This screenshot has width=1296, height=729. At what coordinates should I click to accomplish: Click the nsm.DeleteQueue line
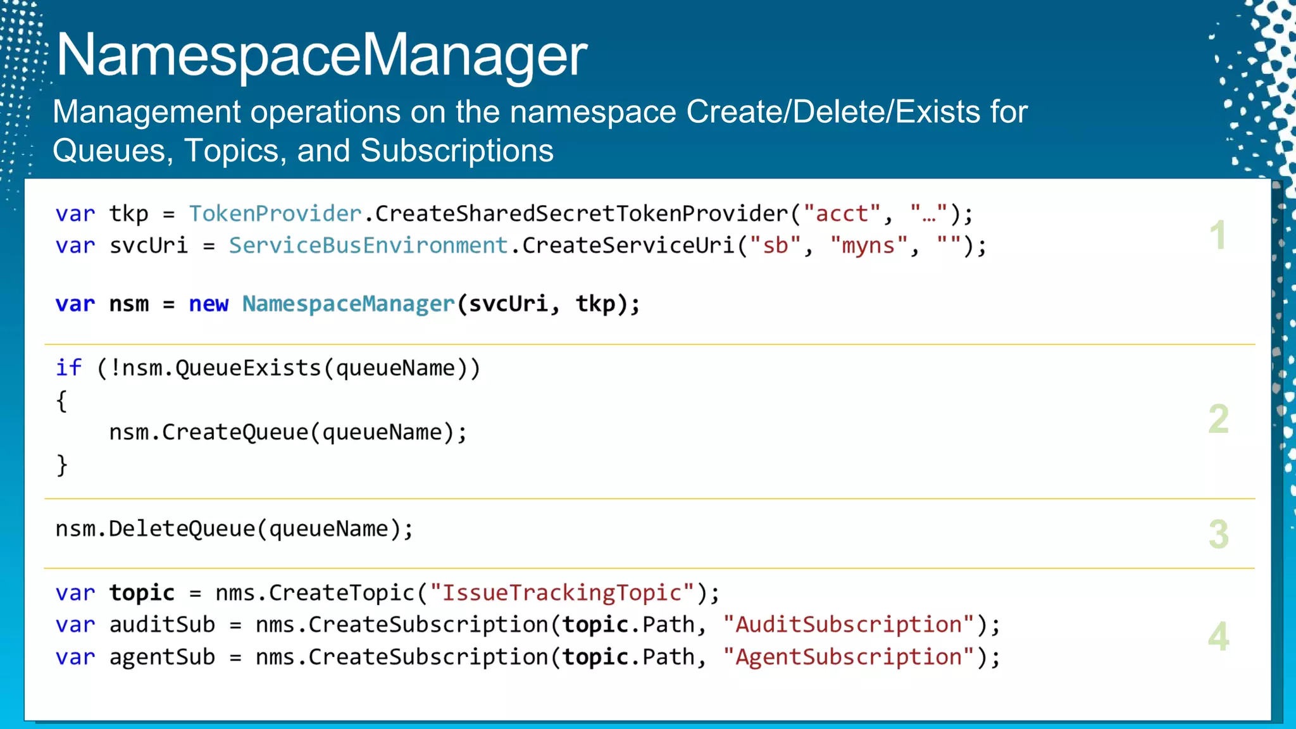click(x=234, y=529)
